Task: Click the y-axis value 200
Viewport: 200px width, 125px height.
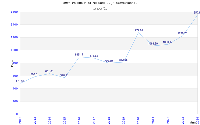Action: 15,101
